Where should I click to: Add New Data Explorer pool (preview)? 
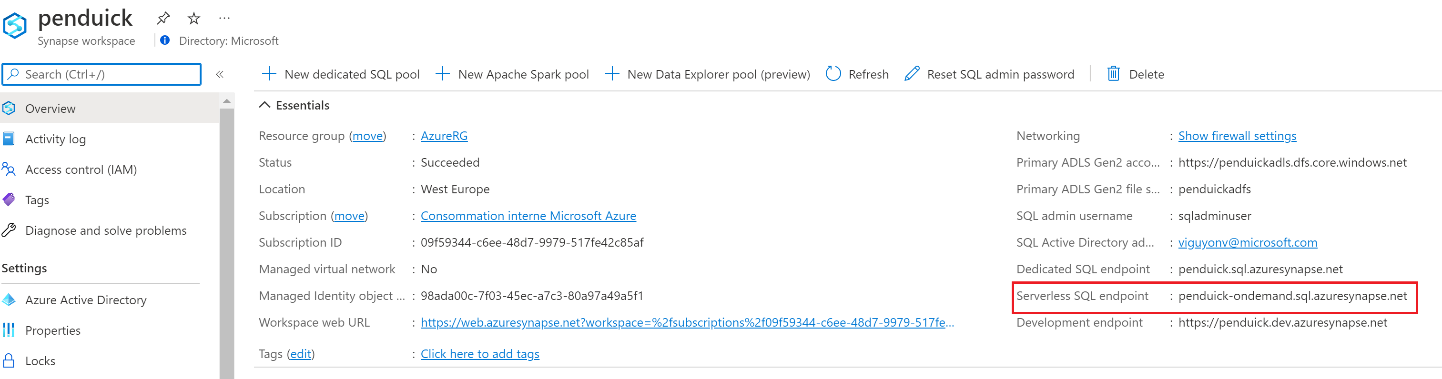point(708,74)
